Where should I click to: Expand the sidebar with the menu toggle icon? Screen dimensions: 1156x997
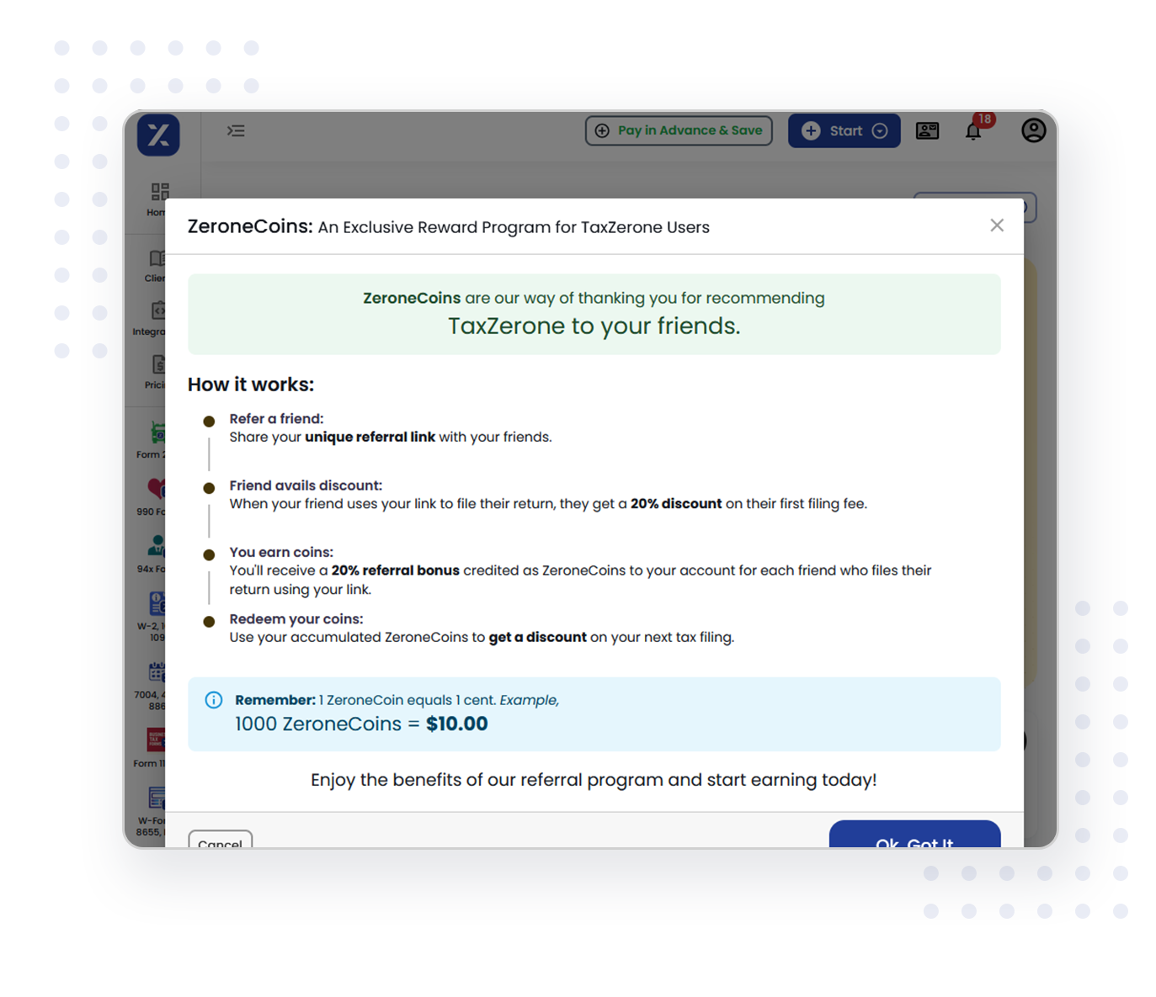pyautogui.click(x=236, y=130)
